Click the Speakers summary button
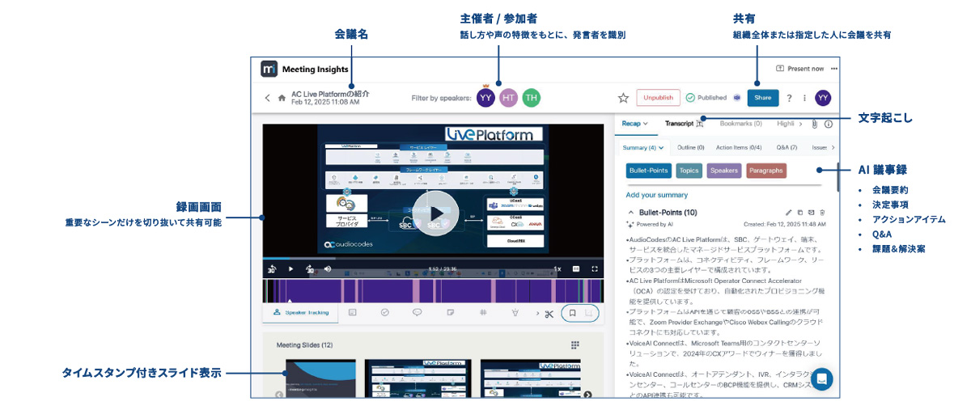Screen dimensions: 971x414 point(724,171)
